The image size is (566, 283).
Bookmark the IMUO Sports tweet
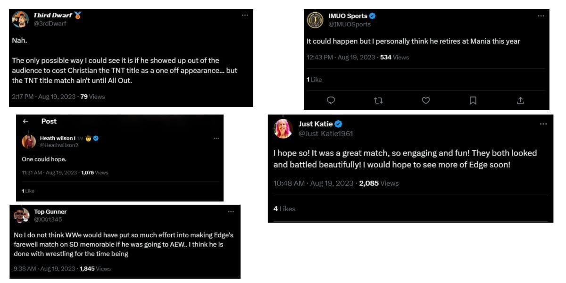[x=473, y=100]
